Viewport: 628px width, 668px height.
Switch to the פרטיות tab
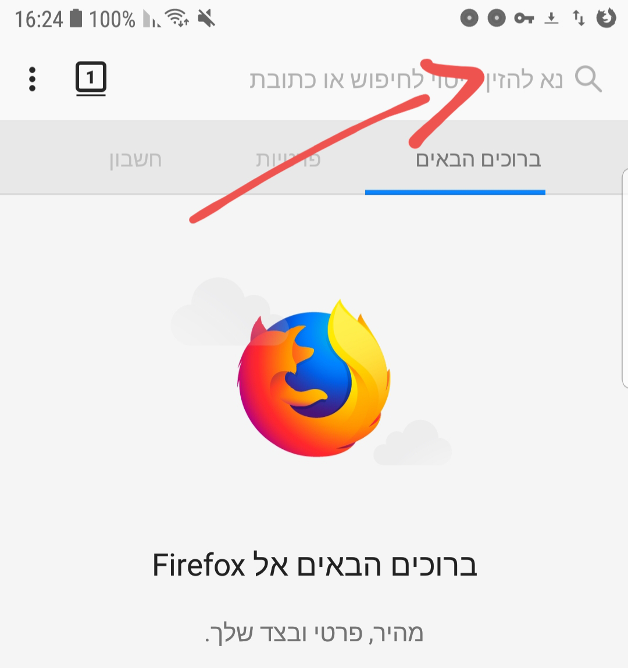pos(288,160)
